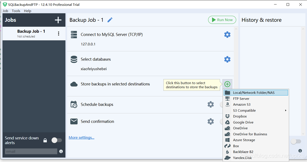Choose Box destination
This screenshot has height=162, width=307.
click(256, 146)
